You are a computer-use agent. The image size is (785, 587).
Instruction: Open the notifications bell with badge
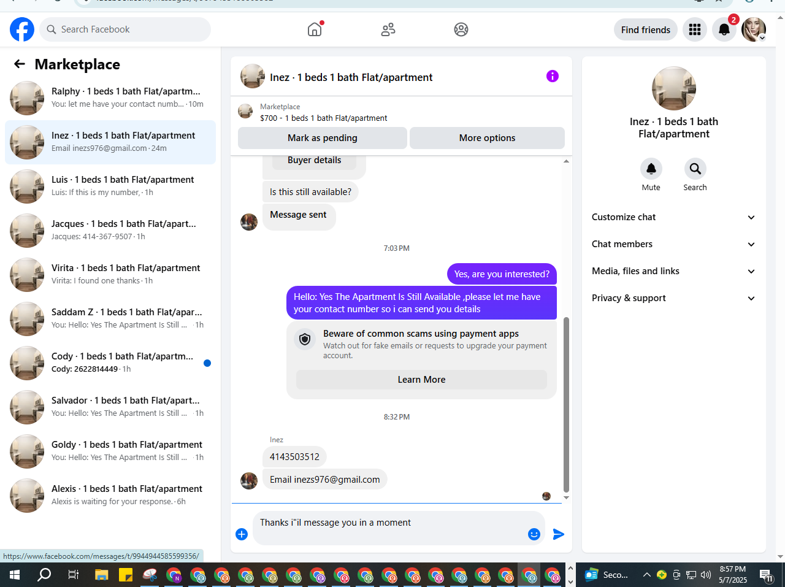724,29
